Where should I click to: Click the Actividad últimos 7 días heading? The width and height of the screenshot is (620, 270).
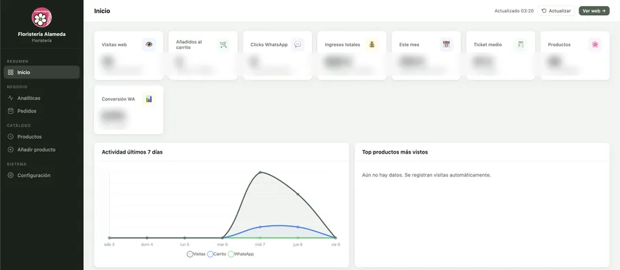pyautogui.click(x=132, y=152)
